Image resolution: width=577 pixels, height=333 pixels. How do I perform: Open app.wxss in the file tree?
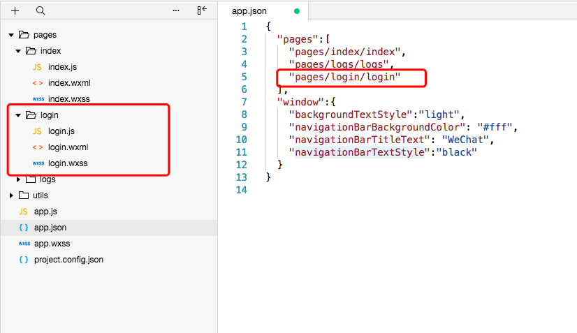click(x=52, y=244)
